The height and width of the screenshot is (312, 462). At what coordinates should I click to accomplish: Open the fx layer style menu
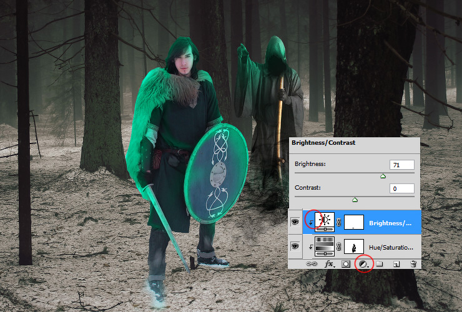click(330, 264)
